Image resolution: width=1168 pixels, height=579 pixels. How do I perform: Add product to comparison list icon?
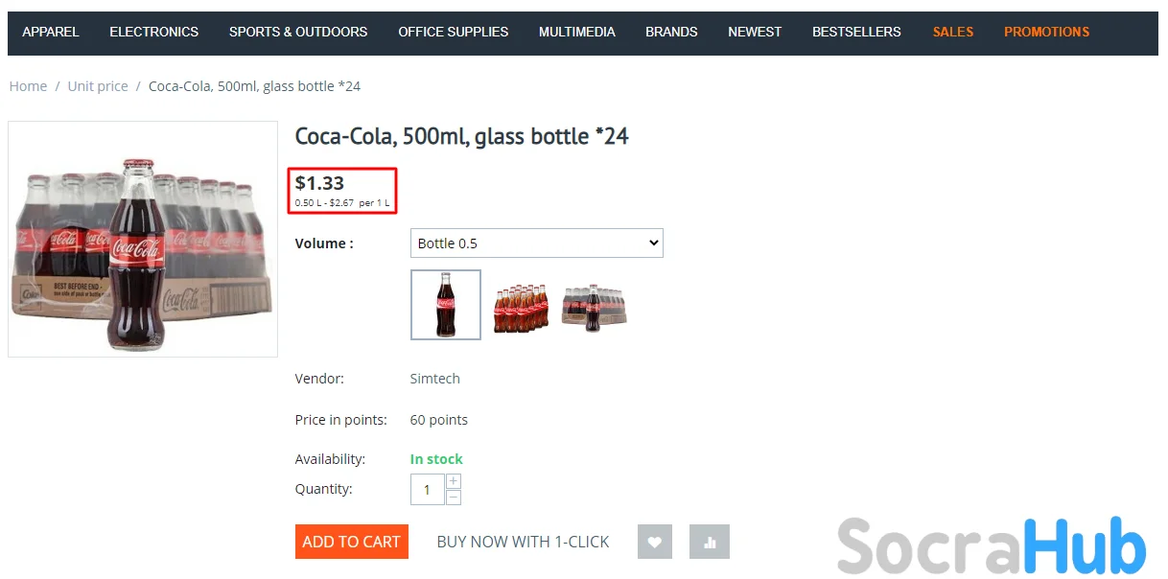pyautogui.click(x=710, y=542)
